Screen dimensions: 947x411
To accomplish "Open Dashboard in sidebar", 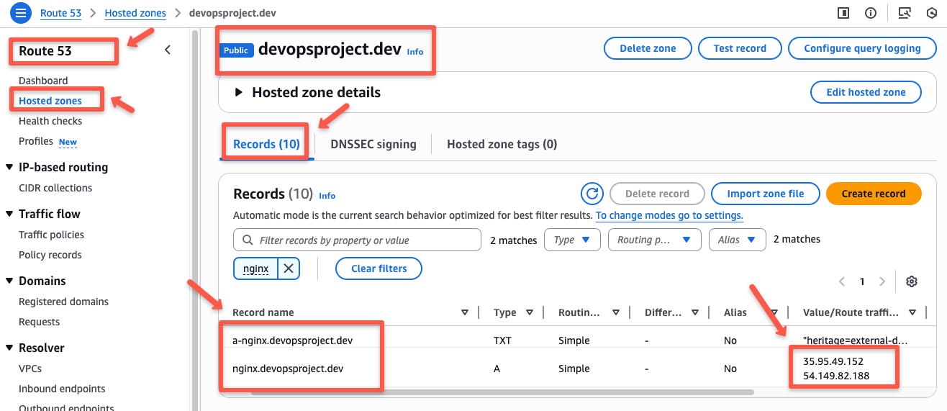I will click(x=43, y=81).
